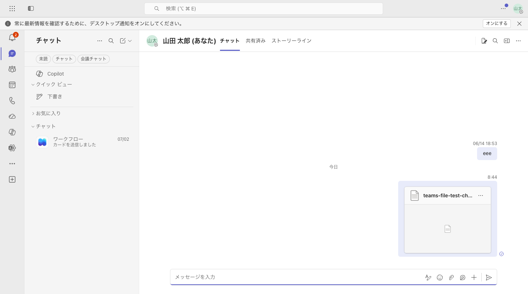Click the message input box
Screen dimensions: 528x294
[297, 277]
